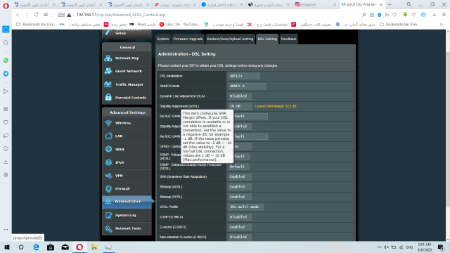Click browser back button
450x253 pixels.
click(18, 15)
